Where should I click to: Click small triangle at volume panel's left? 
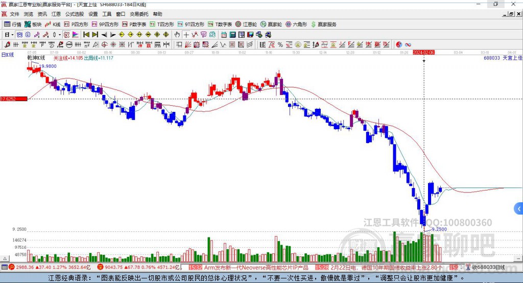coord(5,258)
